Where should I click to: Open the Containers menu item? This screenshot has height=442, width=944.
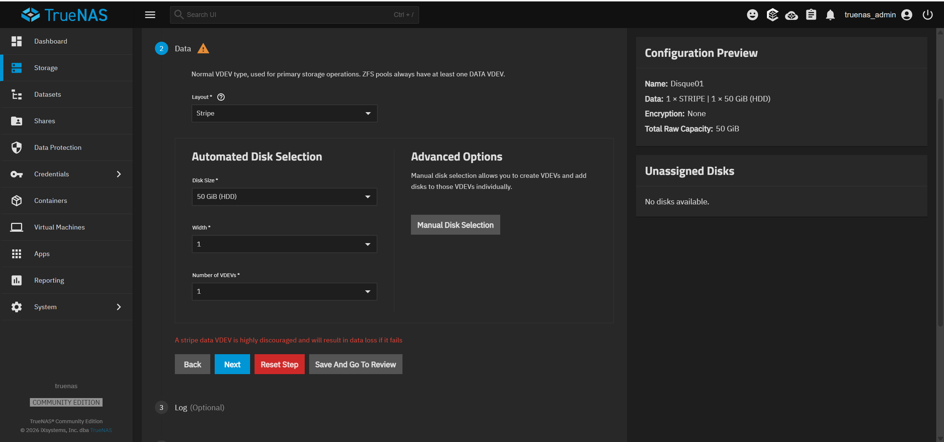66,201
